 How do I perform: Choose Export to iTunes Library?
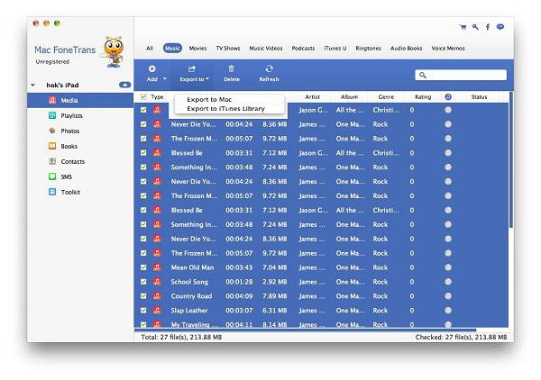pos(225,109)
